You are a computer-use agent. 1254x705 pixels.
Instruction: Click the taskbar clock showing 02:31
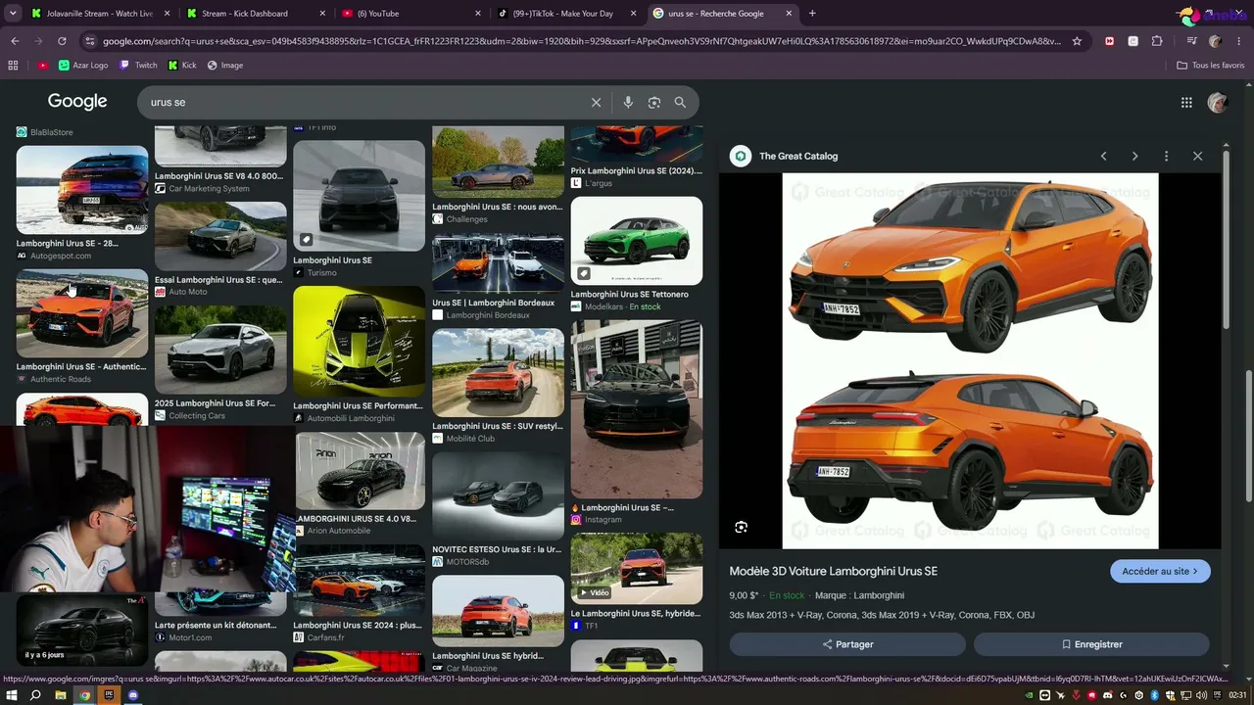coord(1237,695)
